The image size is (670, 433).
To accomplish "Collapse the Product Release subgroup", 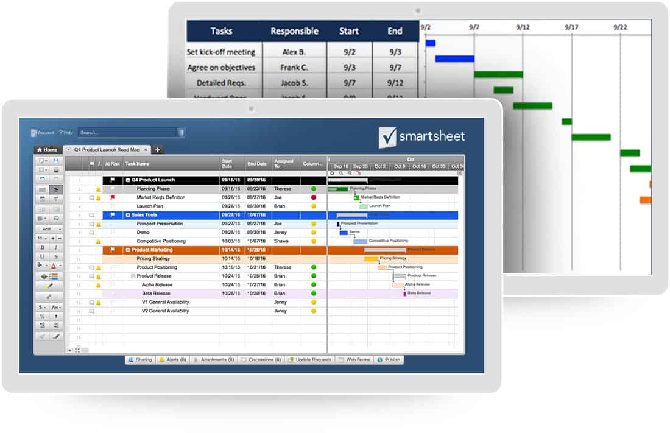I will point(133,276).
